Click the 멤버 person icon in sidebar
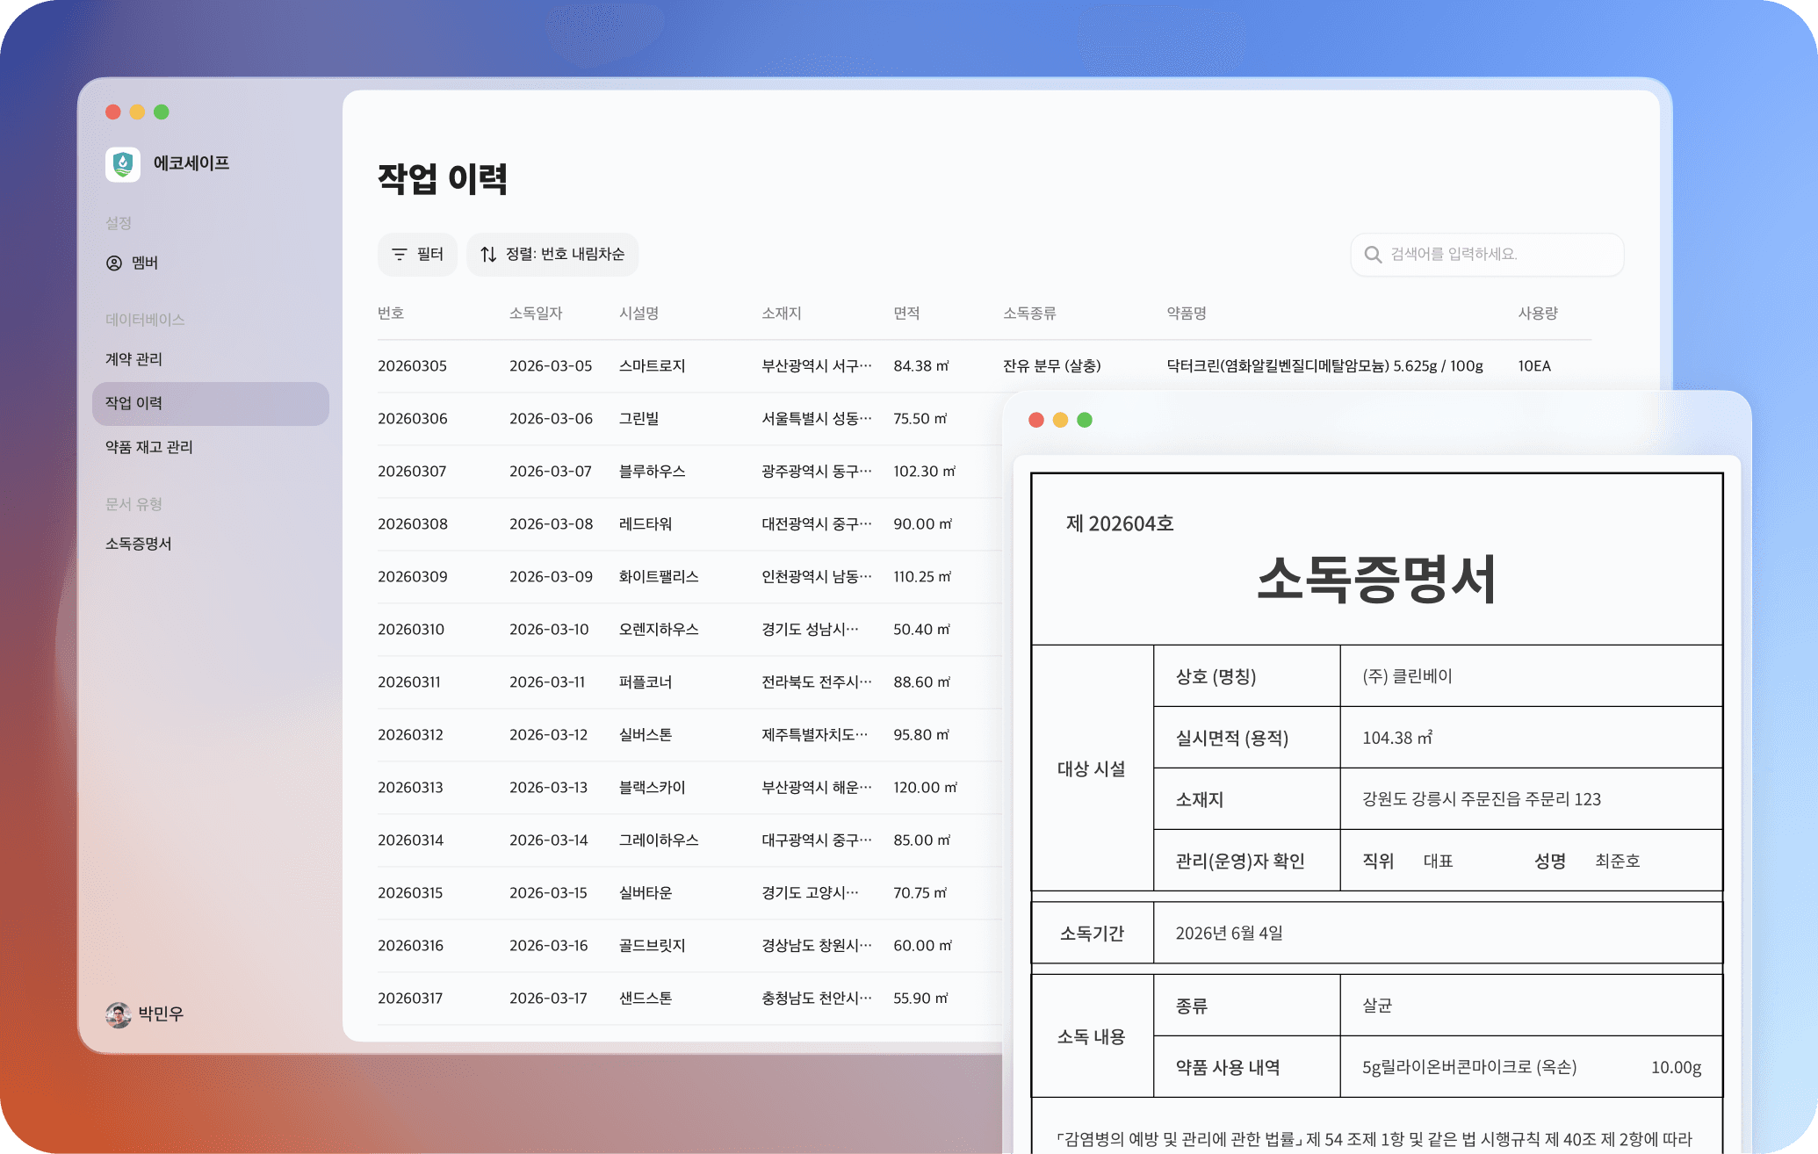The height and width of the screenshot is (1154, 1818). 114,263
